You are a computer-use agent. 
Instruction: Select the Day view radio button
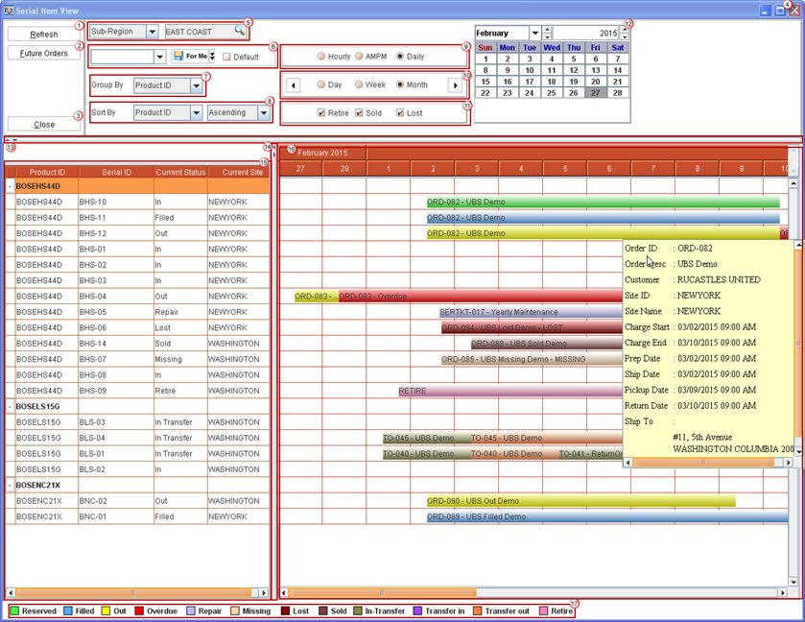(320, 84)
